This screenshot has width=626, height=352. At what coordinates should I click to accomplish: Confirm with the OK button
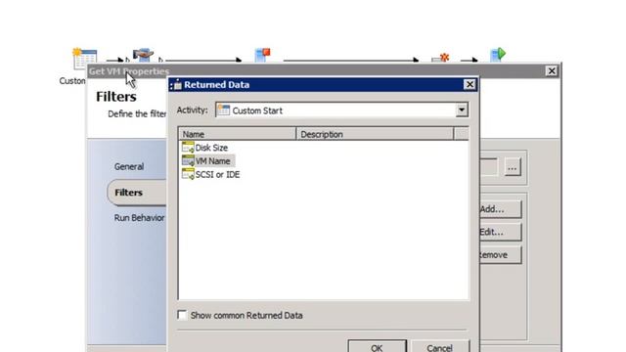(377, 346)
